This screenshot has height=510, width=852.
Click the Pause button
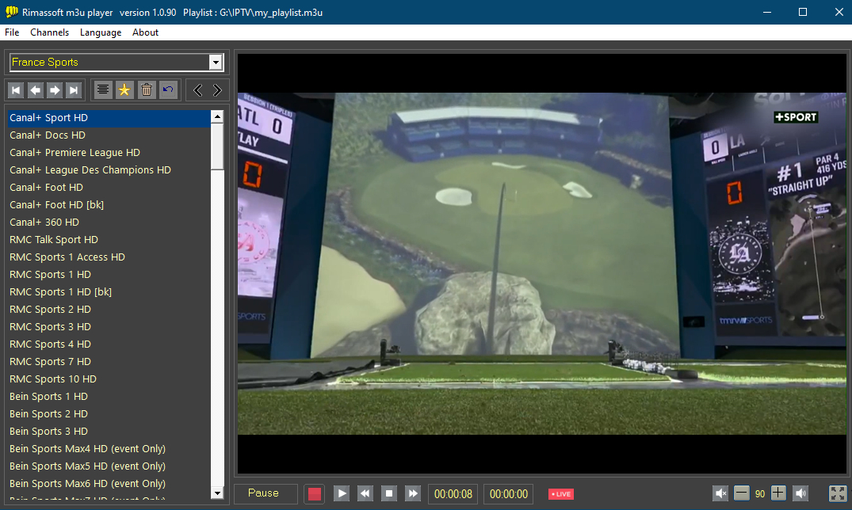(x=264, y=493)
